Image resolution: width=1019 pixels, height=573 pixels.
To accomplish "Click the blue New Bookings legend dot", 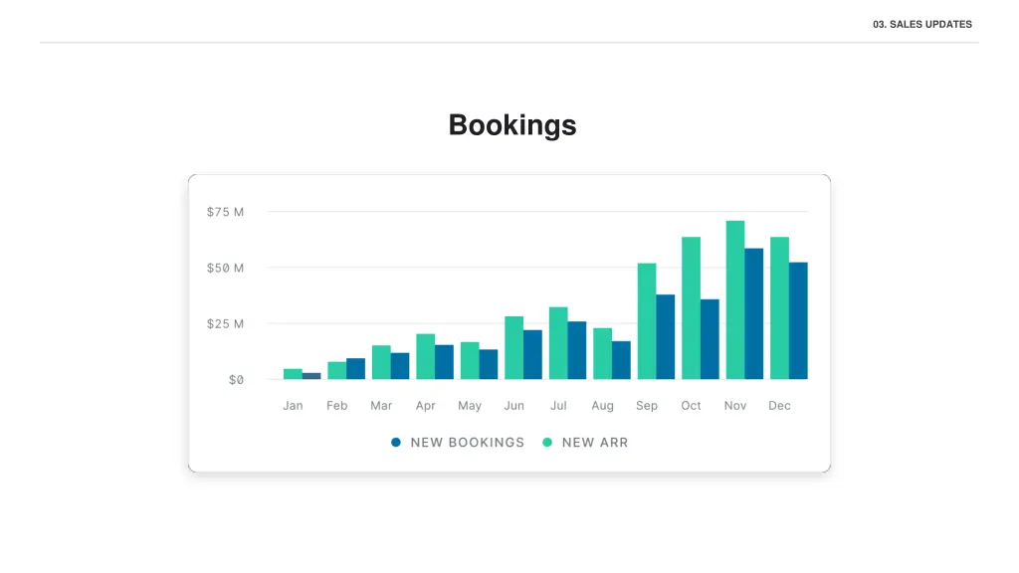I will [x=396, y=442].
